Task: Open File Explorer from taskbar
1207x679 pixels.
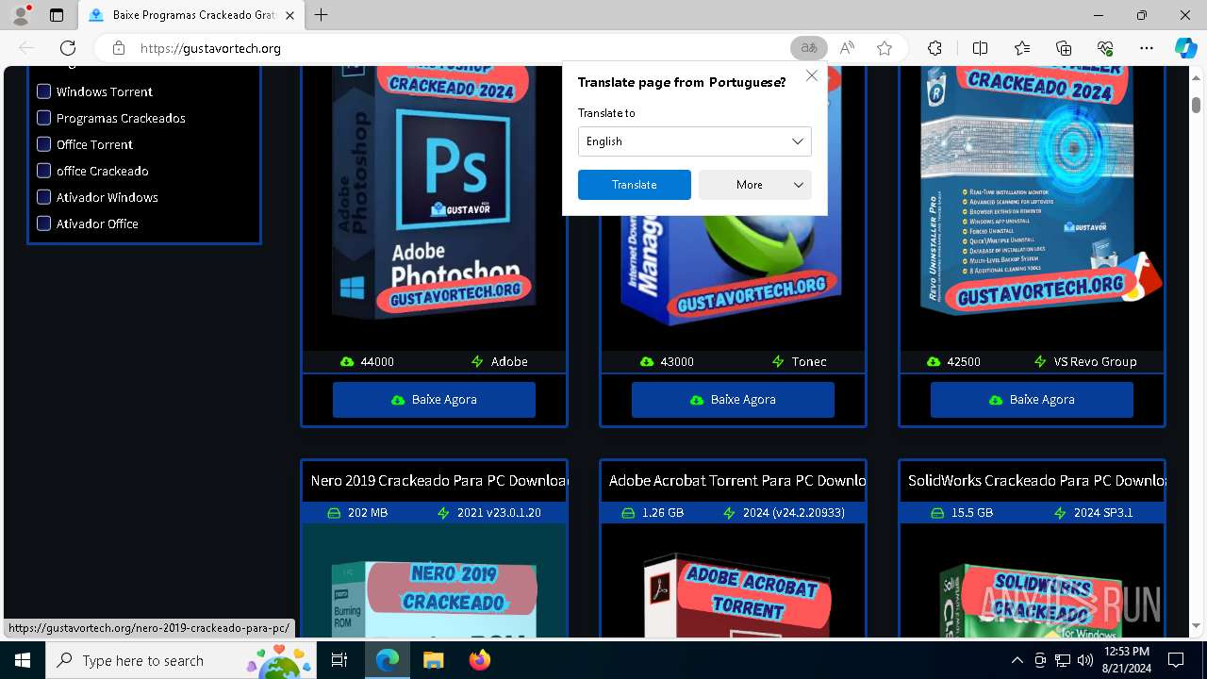Action: (433, 660)
